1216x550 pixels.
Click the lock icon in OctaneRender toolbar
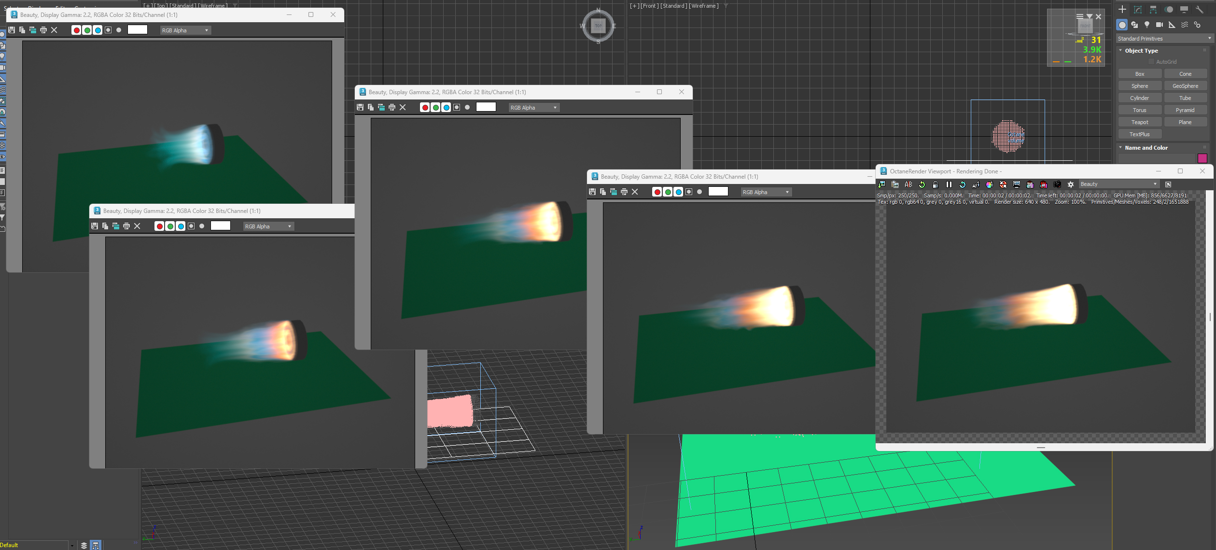(x=935, y=184)
